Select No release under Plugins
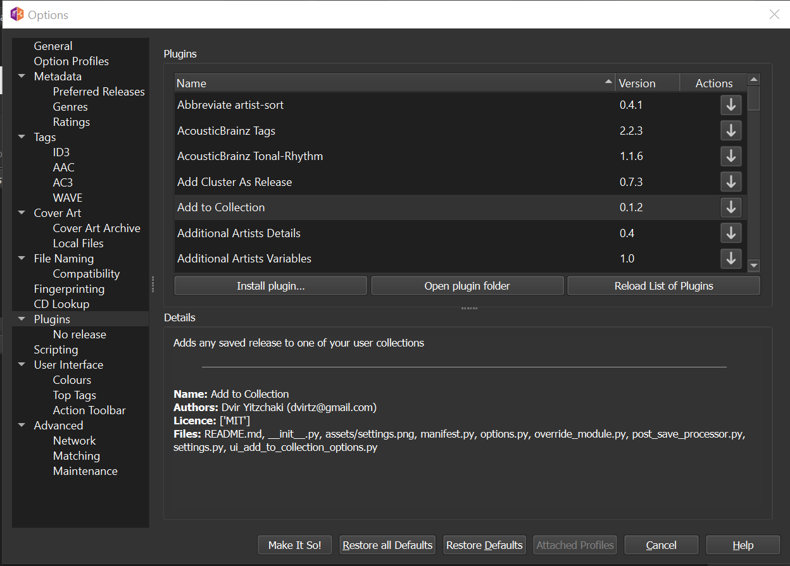 click(80, 335)
